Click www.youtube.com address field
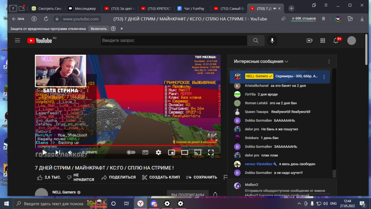 point(81,19)
